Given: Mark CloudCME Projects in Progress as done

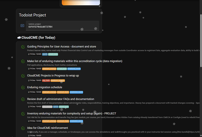Looking at the screenshot, I should tap(23, 76).
